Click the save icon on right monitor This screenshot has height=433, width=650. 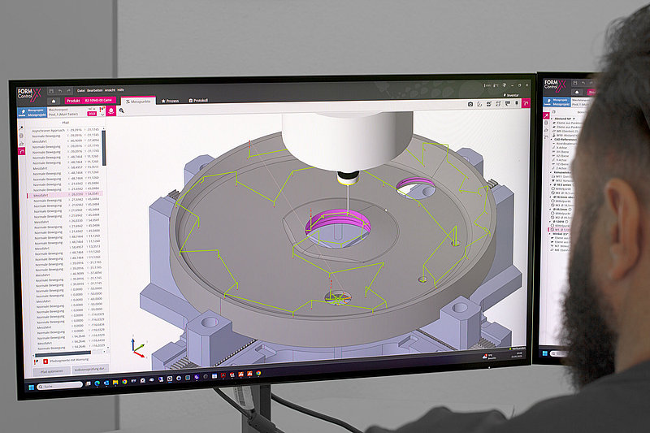pos(575,82)
